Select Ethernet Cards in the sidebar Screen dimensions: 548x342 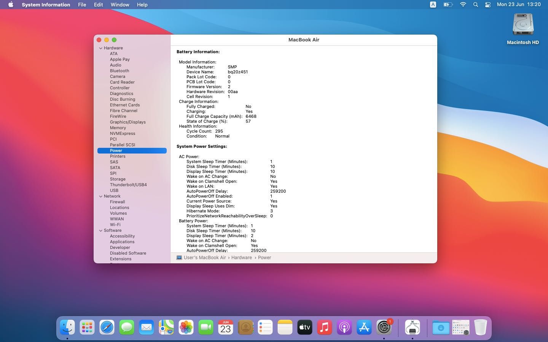(x=125, y=105)
